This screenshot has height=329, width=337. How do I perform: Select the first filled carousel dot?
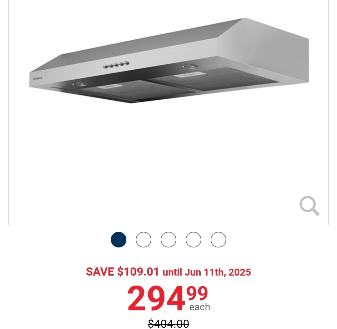click(x=119, y=240)
